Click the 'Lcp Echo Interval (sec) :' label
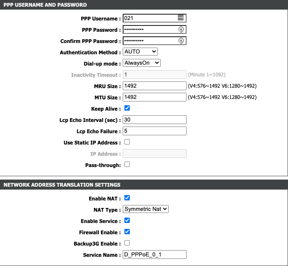This screenshot has height=266, width=288. pos(90,120)
